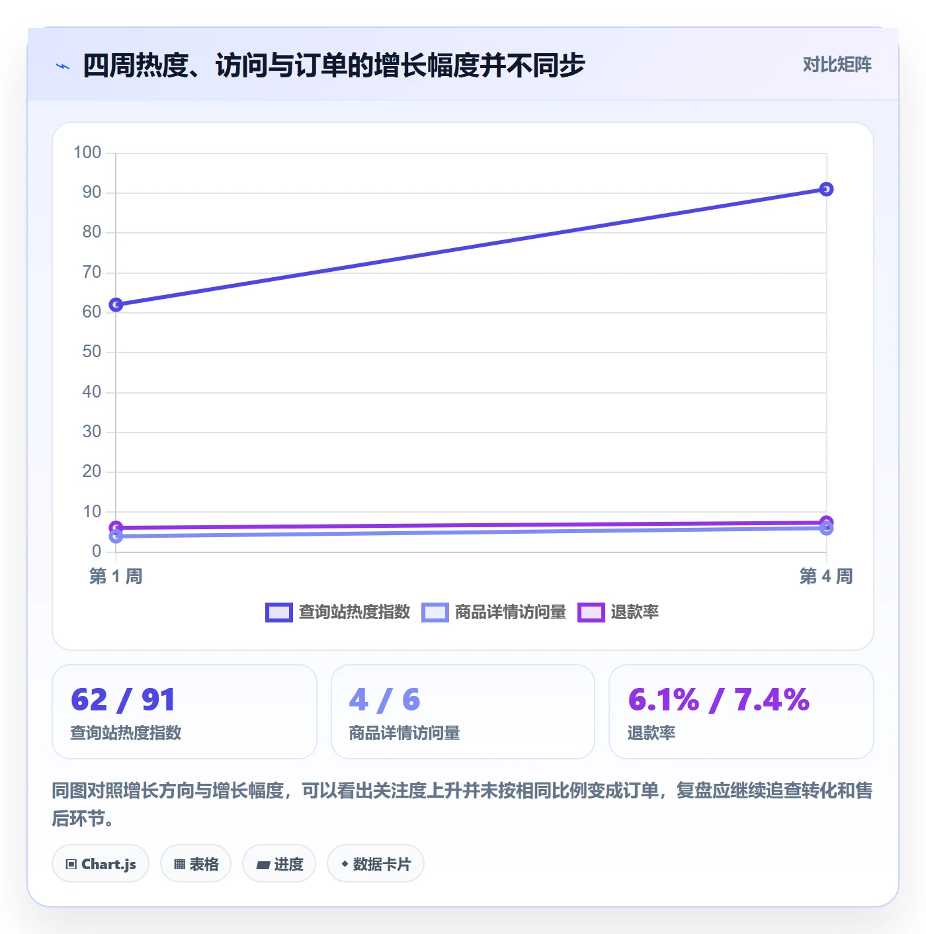The height and width of the screenshot is (934, 926).
Task: Click the 查询站热度指数 caption under 62 / 91
Action: pyautogui.click(x=126, y=733)
